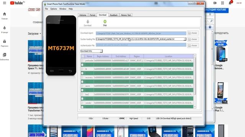
Task: Click the YouTube sort order button
Action: [222, 33]
